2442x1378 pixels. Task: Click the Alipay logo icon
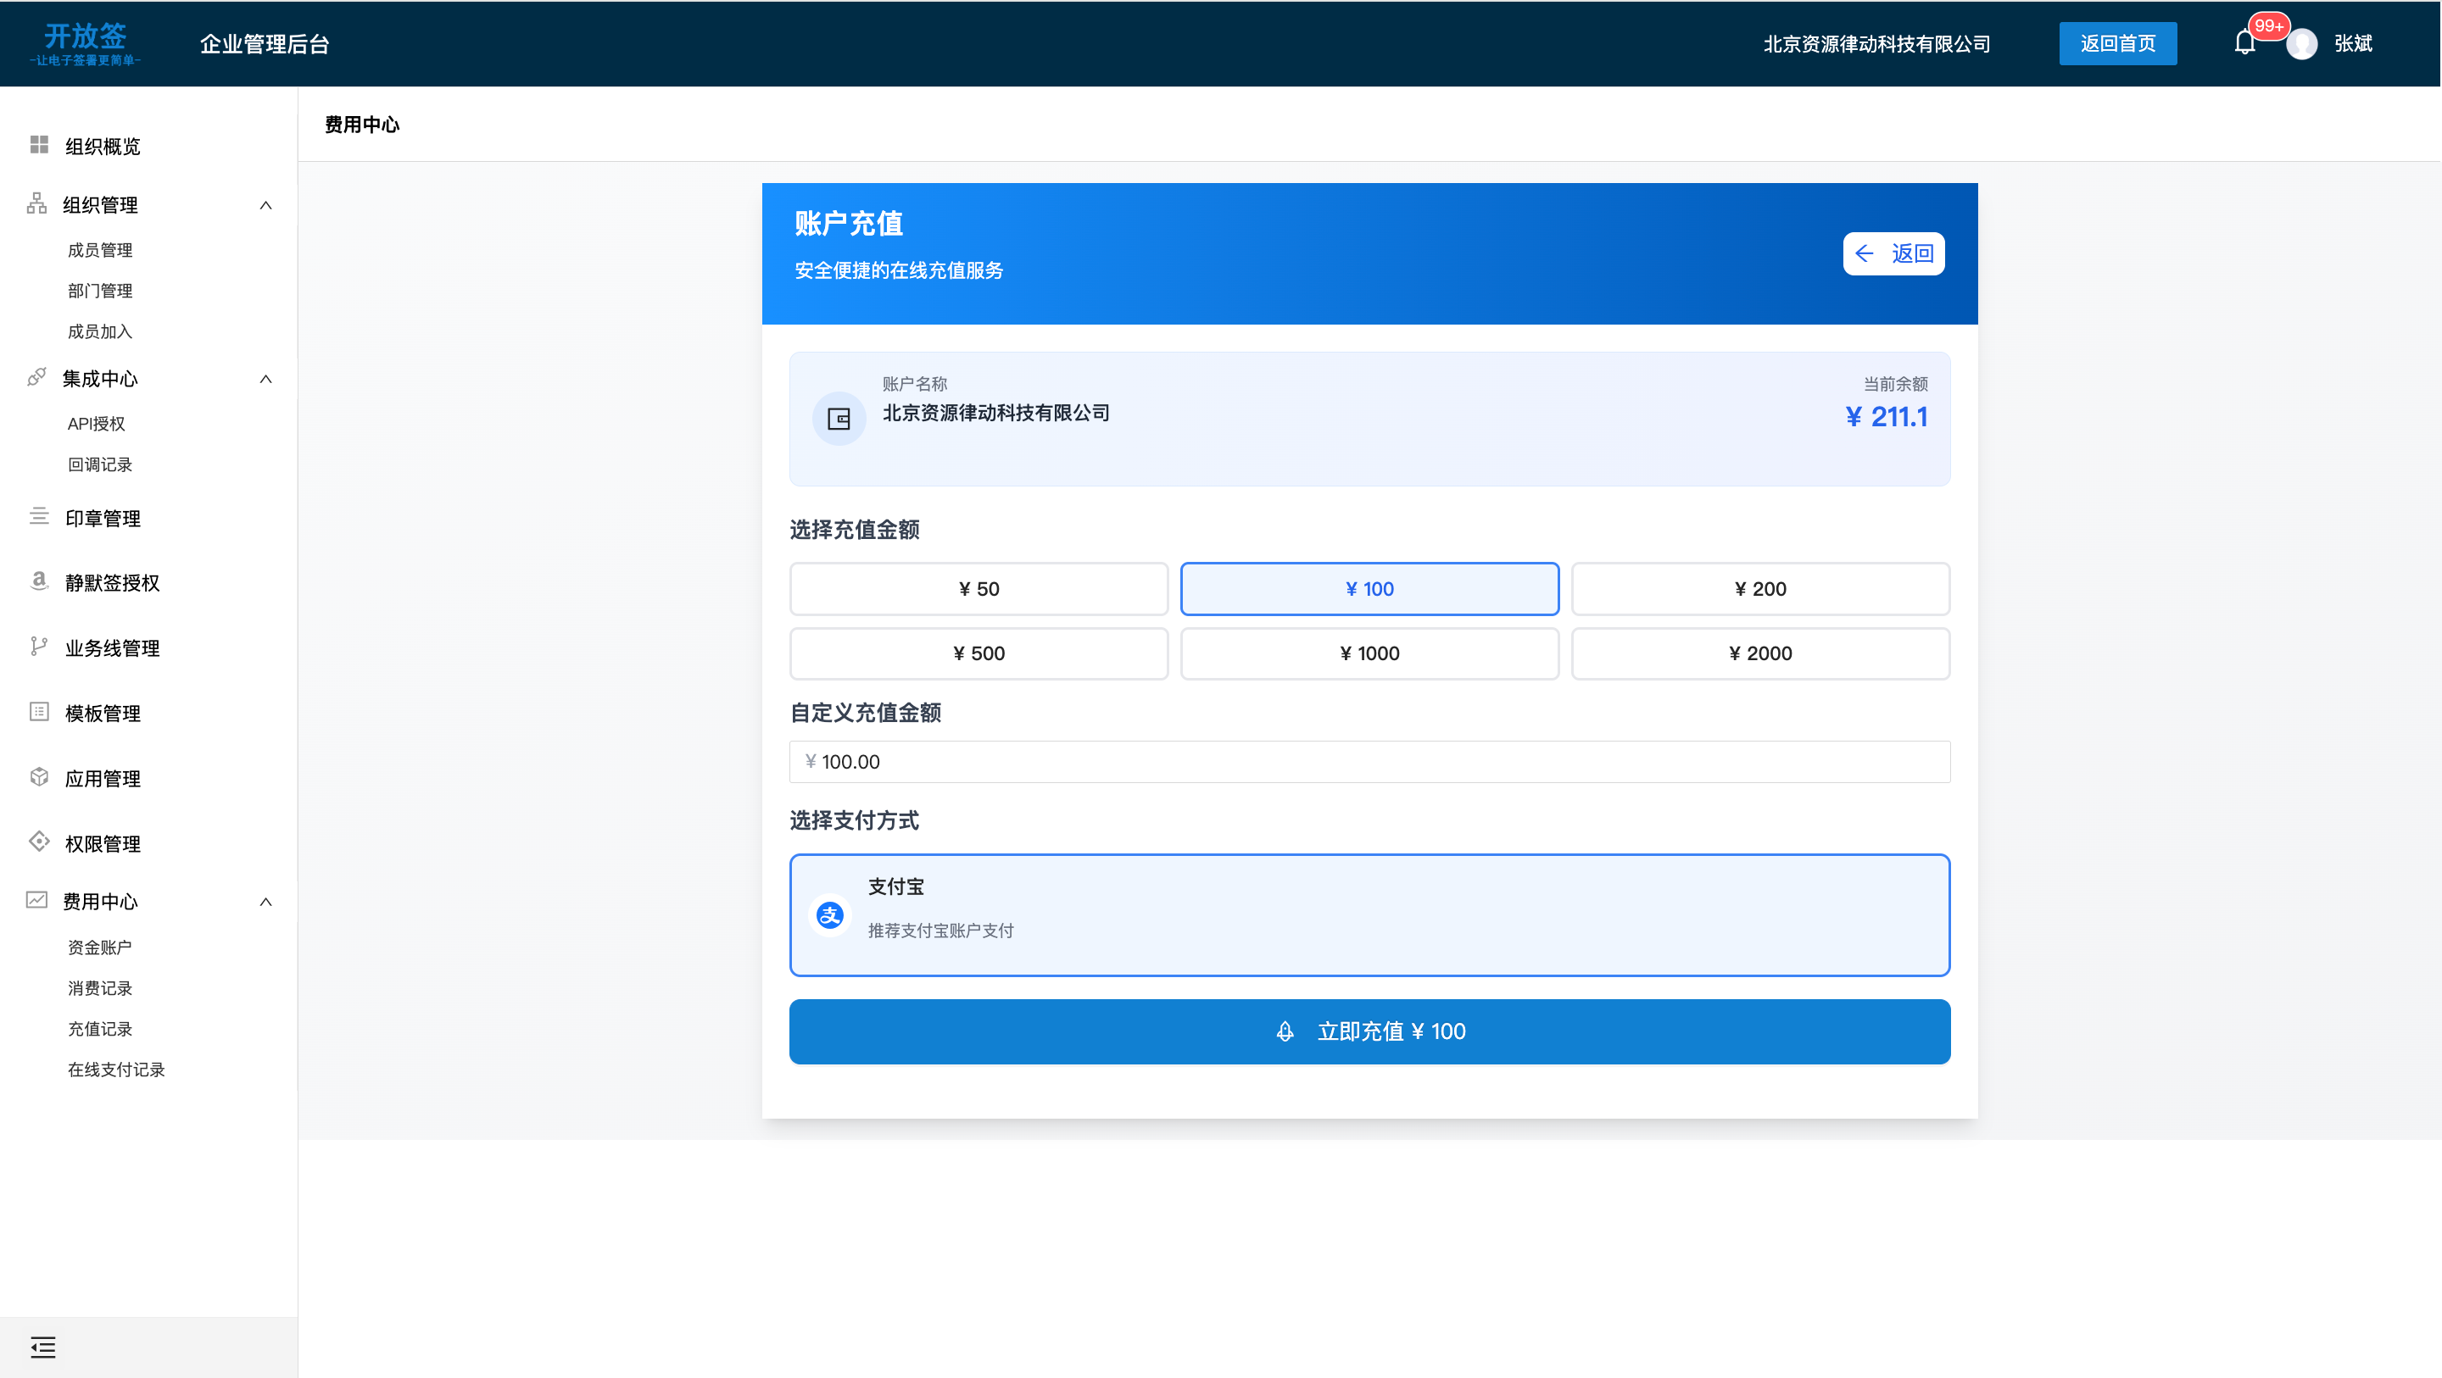pos(830,915)
